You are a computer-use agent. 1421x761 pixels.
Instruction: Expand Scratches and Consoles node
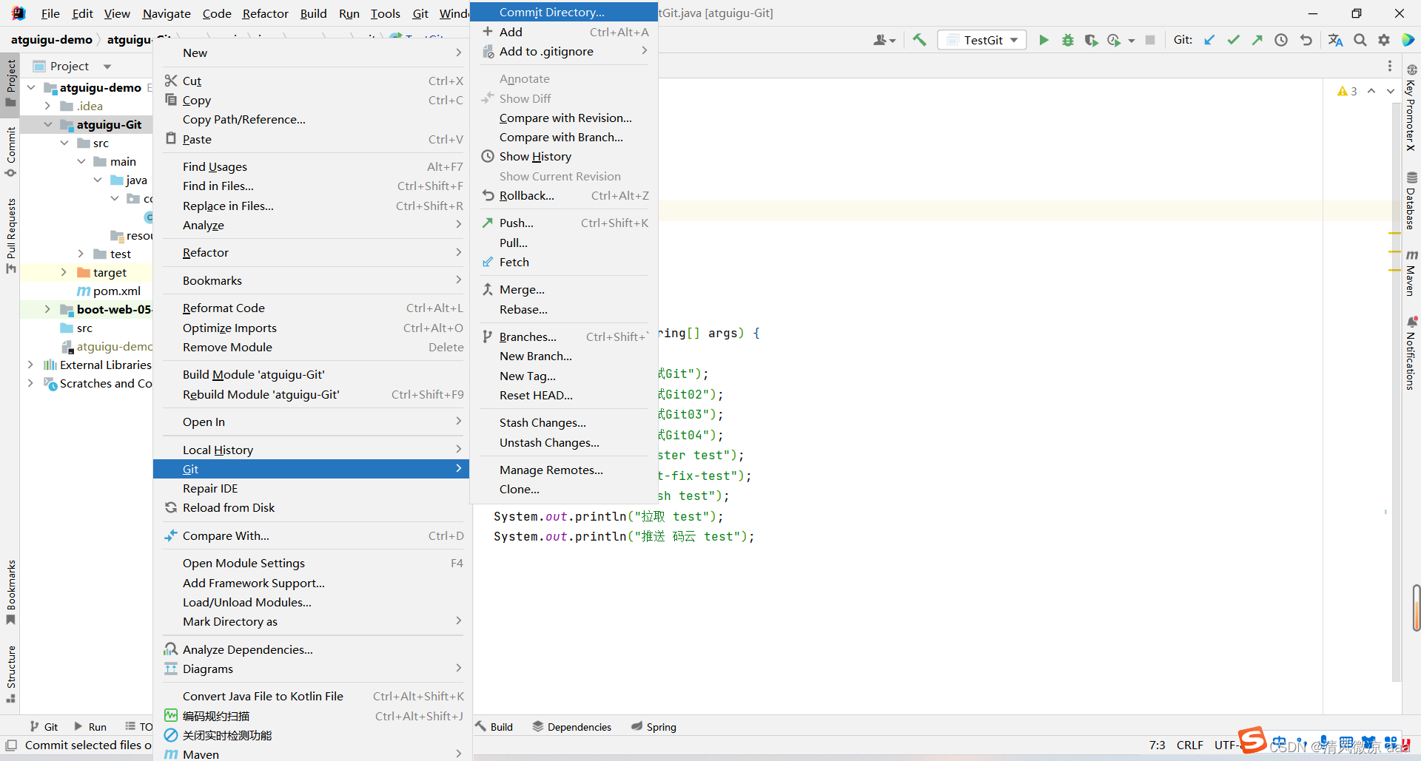[30, 383]
